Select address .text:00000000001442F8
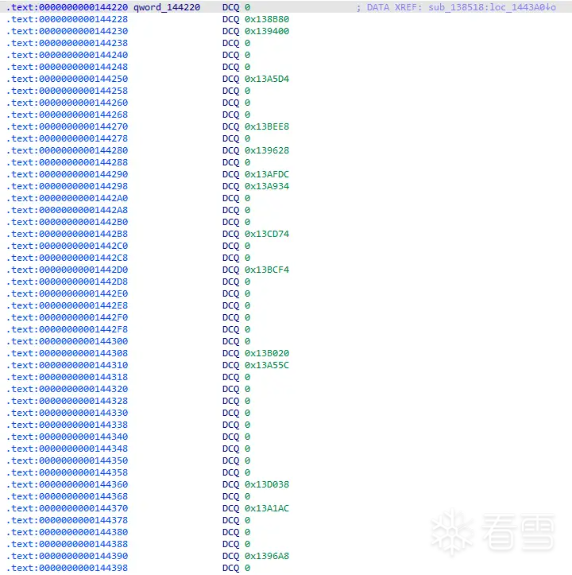 click(x=67, y=329)
